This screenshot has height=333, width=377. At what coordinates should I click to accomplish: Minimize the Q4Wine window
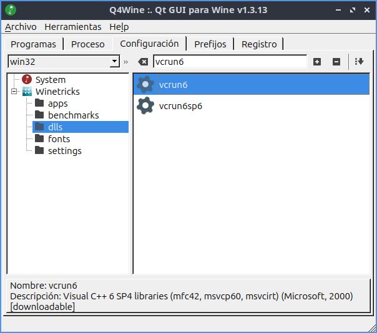tap(338, 10)
